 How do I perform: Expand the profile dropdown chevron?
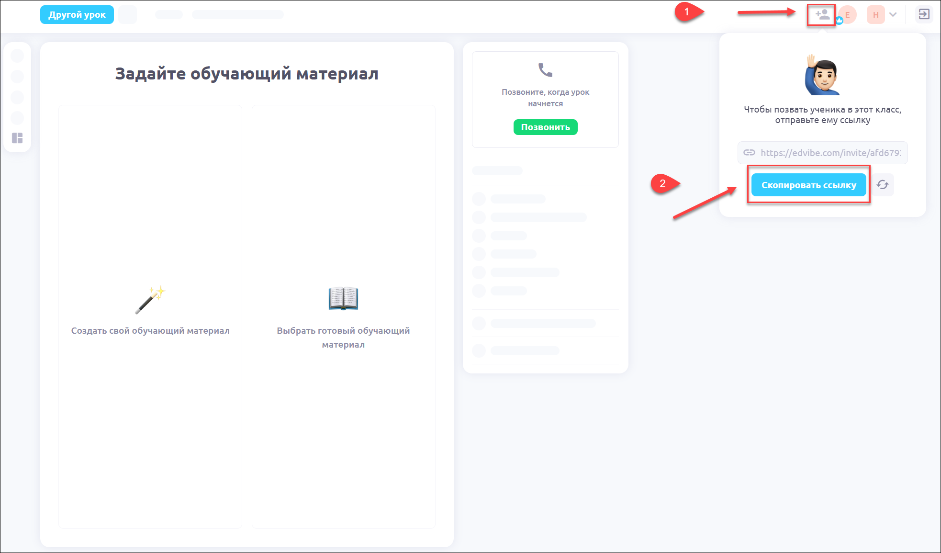coord(893,15)
